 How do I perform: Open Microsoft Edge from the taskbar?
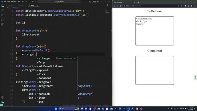[120, 109]
